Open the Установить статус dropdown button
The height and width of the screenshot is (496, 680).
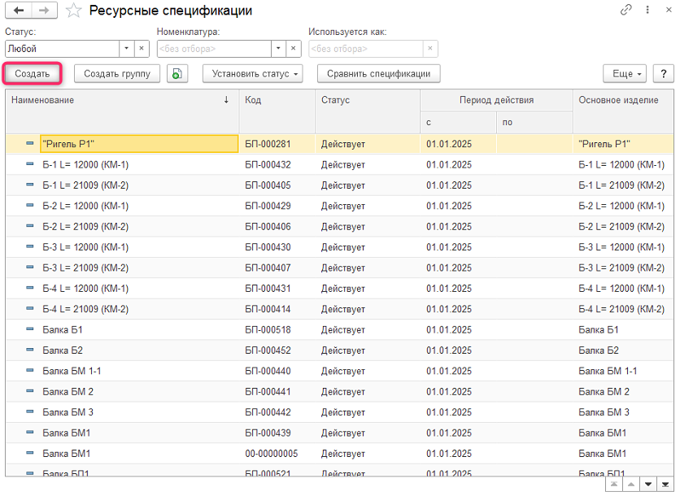[252, 74]
